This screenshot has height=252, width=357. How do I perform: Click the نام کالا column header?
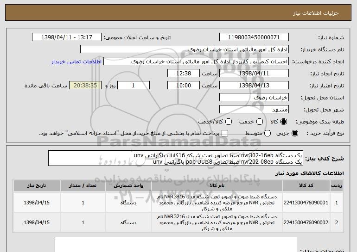click(217, 186)
